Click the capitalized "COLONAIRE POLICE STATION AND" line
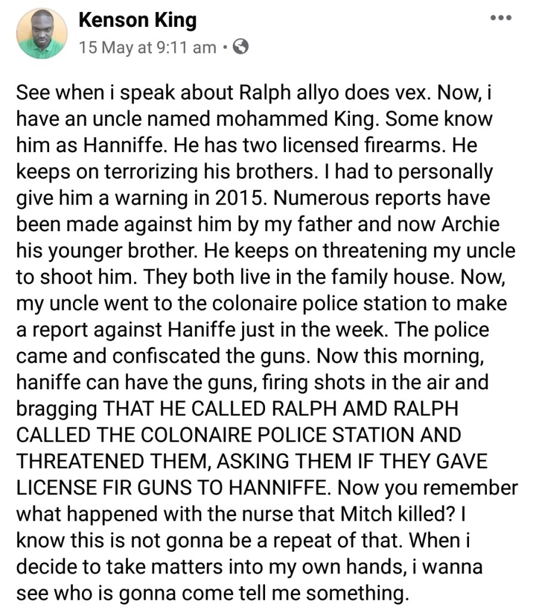This screenshot has height=613, width=536. tap(239, 435)
